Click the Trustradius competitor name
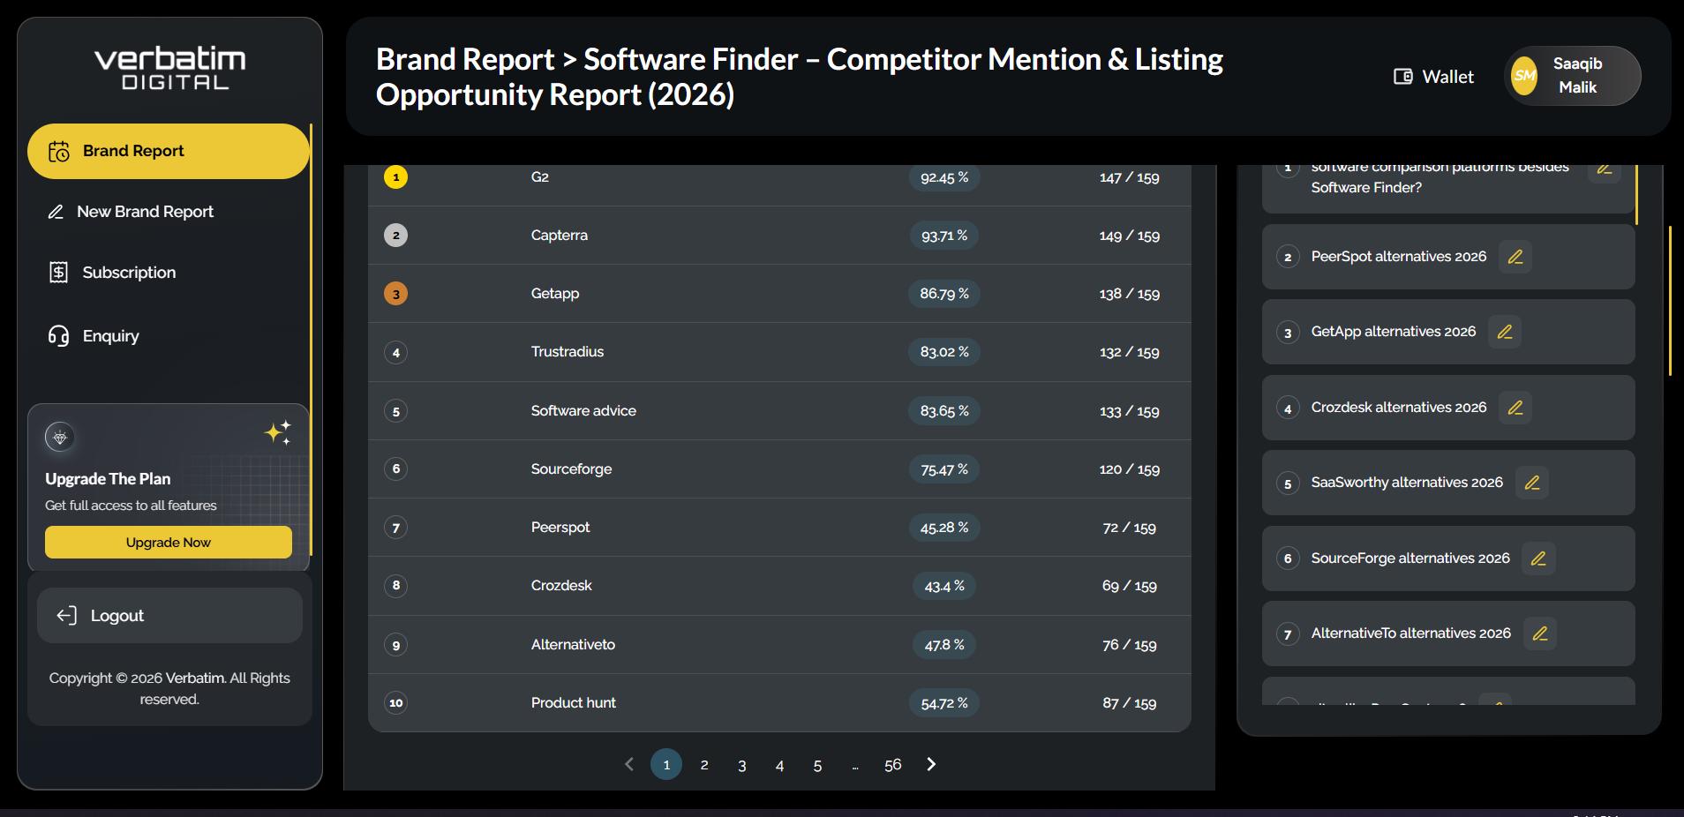 pyautogui.click(x=568, y=352)
